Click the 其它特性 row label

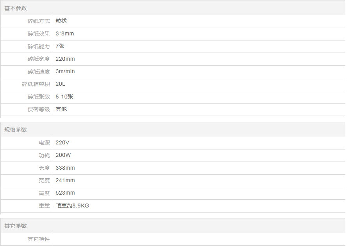coord(39,239)
